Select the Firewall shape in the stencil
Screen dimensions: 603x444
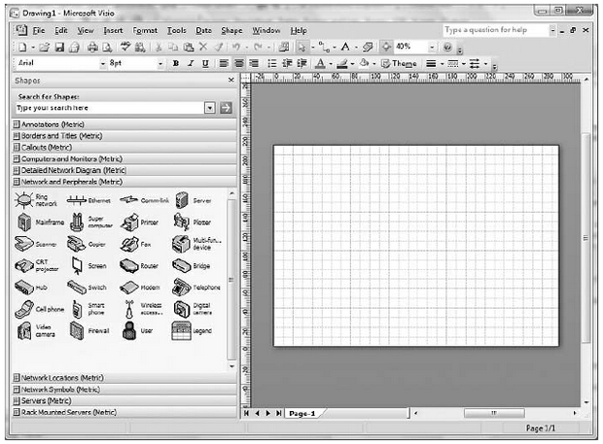78,330
